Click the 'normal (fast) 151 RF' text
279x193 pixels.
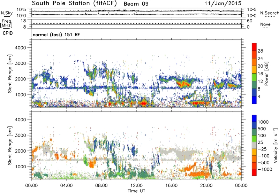(x=56, y=34)
